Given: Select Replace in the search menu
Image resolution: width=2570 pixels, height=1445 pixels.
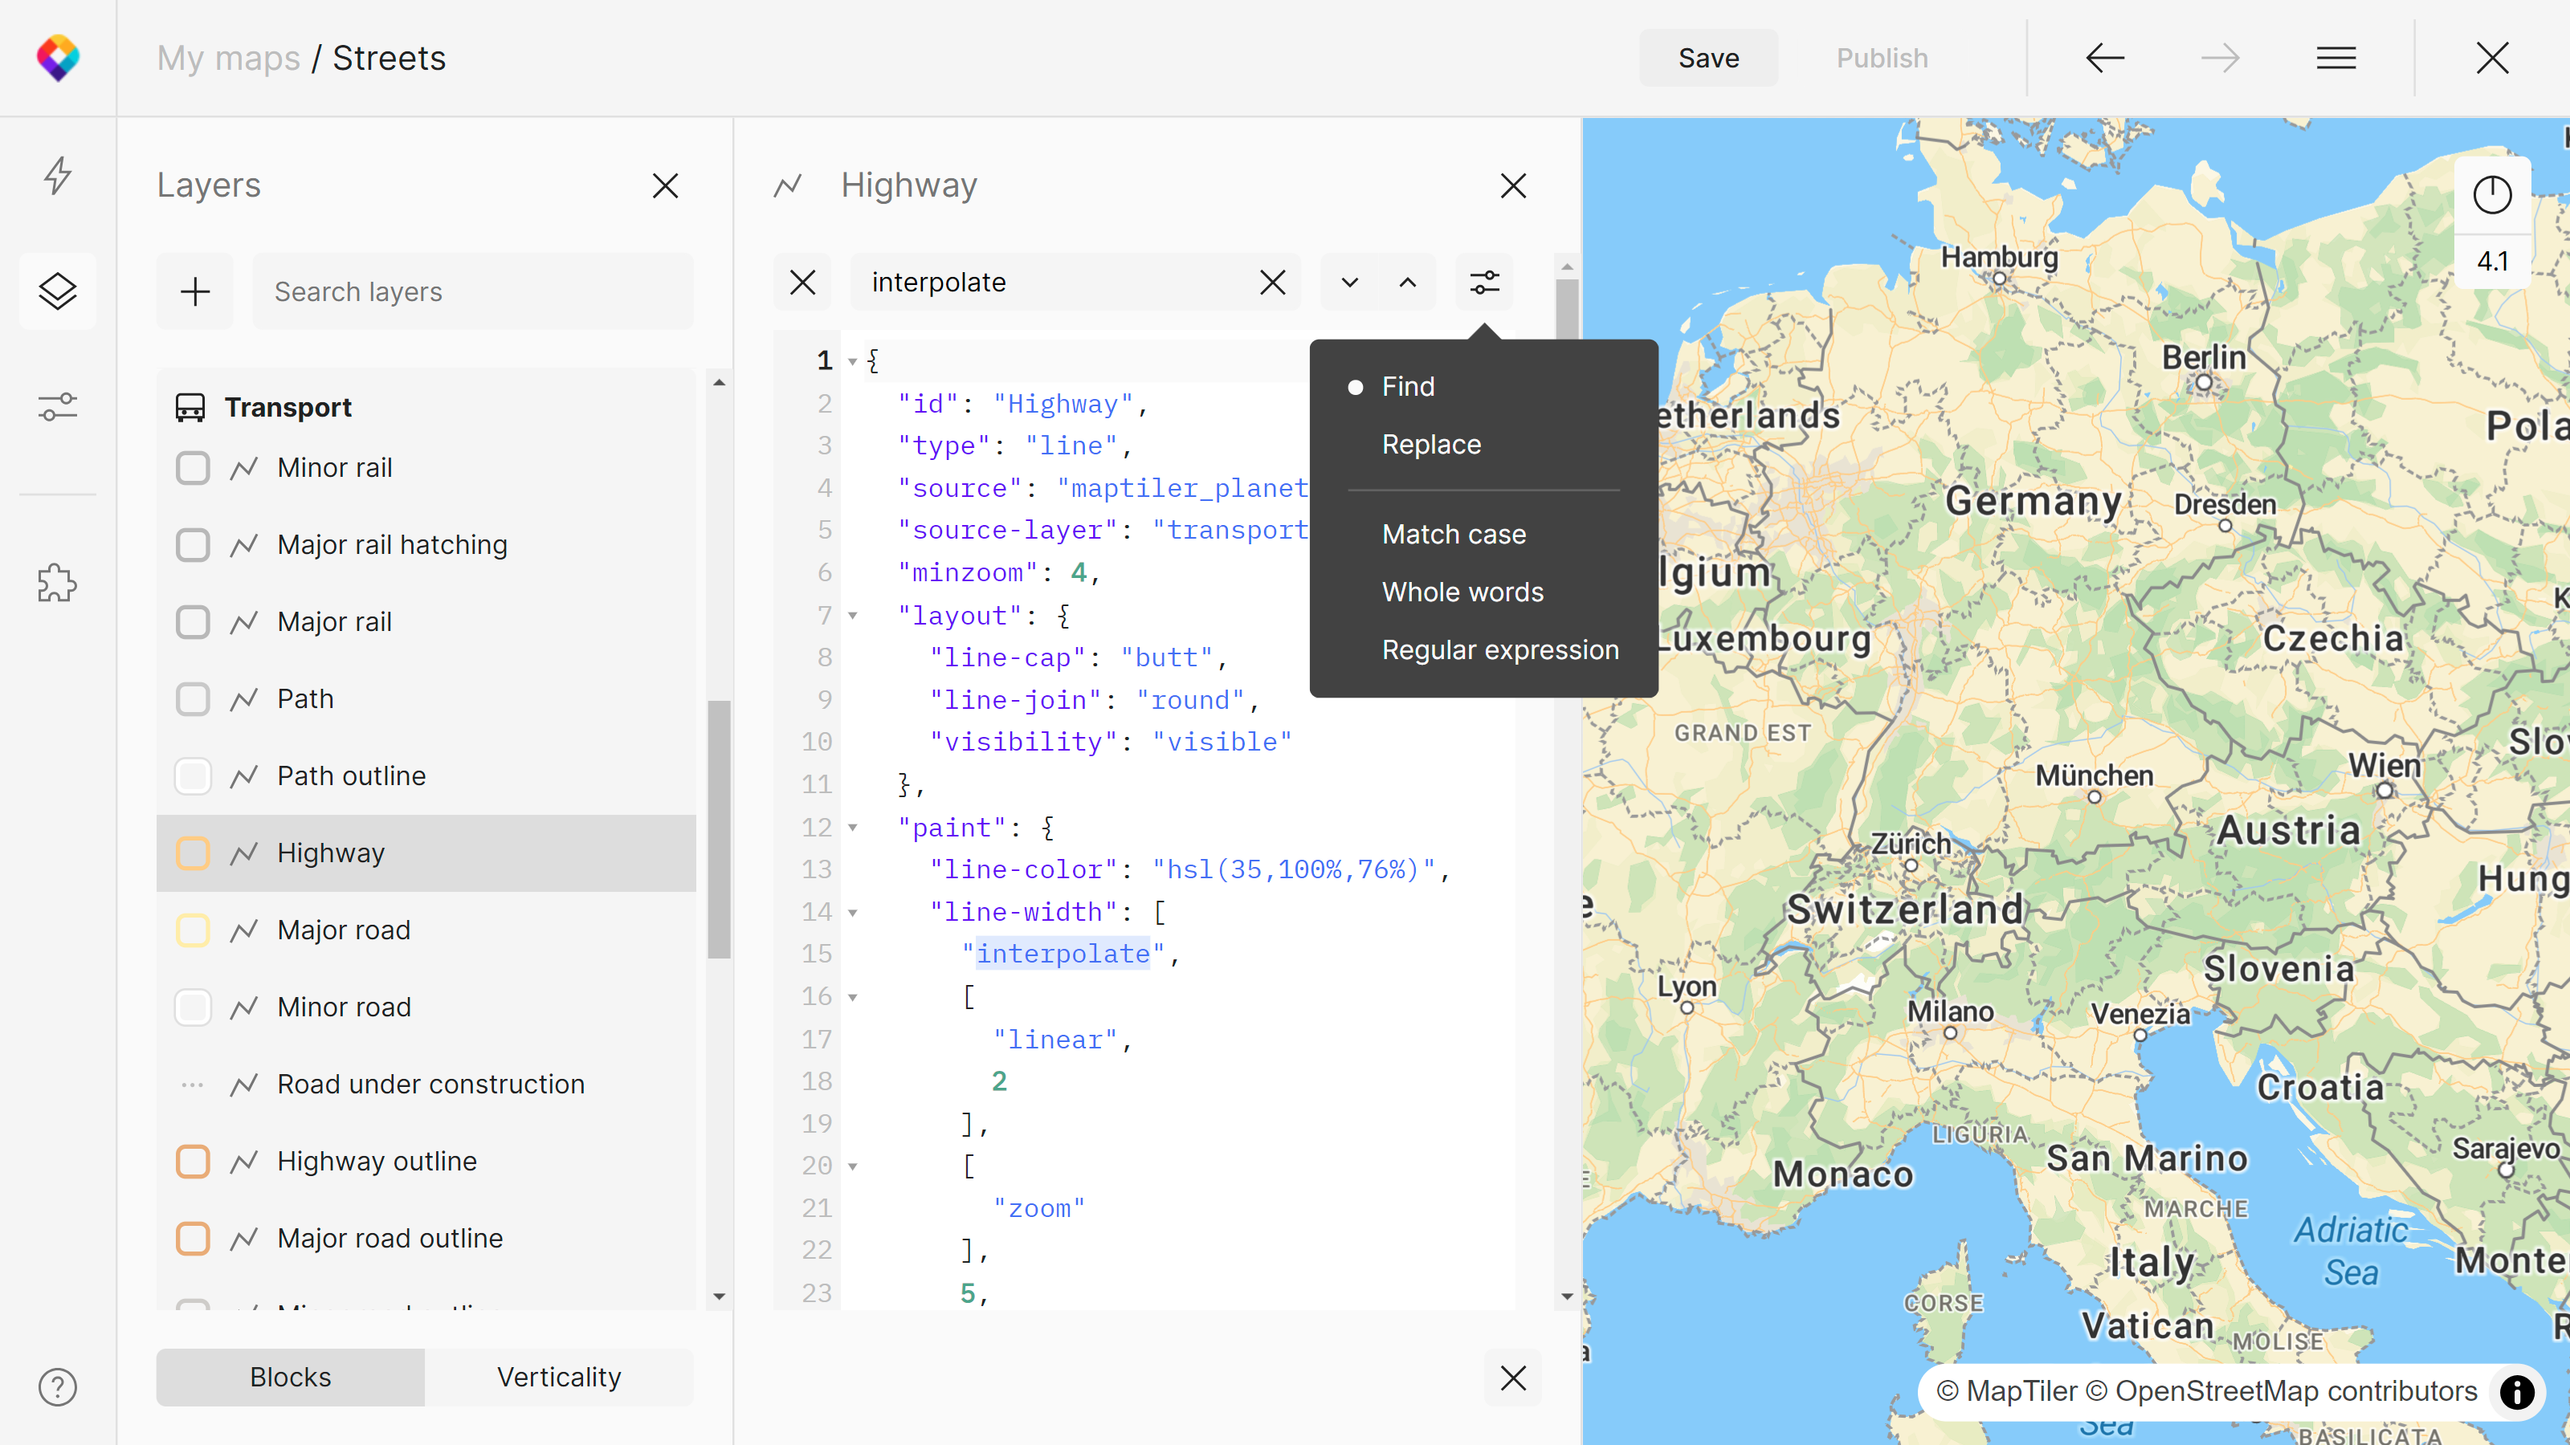Looking at the screenshot, I should (x=1430, y=445).
